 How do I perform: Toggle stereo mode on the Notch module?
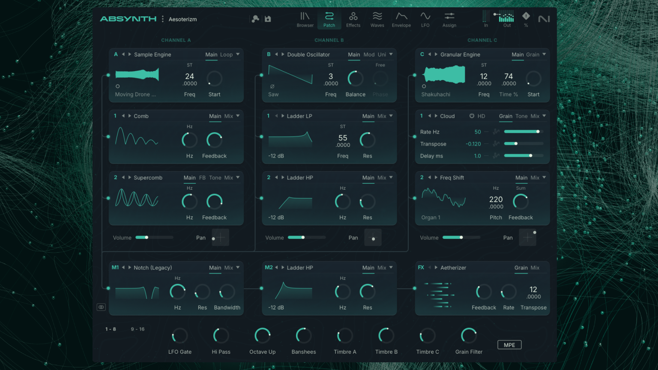pyautogui.click(x=102, y=307)
